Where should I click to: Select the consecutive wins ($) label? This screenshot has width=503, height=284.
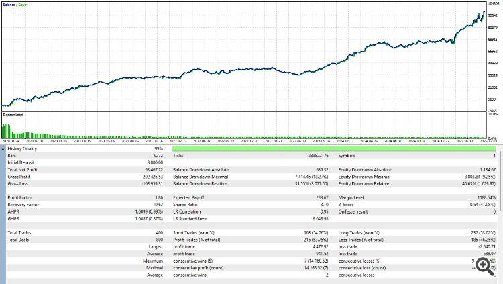tap(192, 261)
